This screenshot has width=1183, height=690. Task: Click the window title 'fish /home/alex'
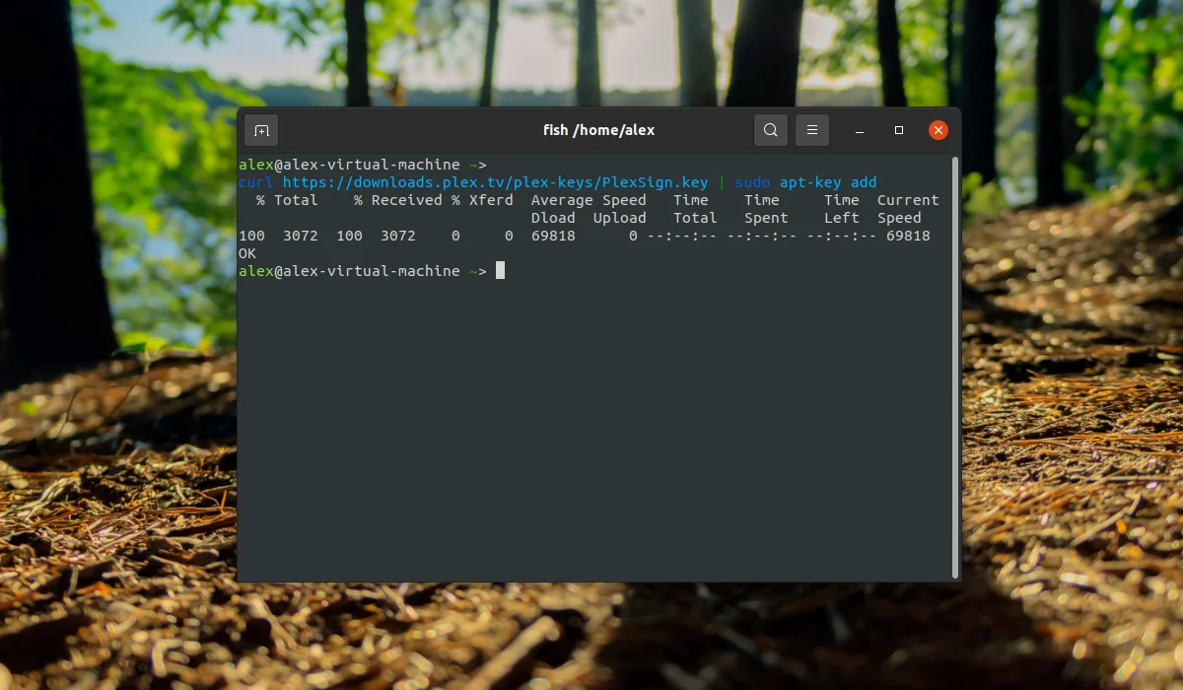pyautogui.click(x=598, y=130)
